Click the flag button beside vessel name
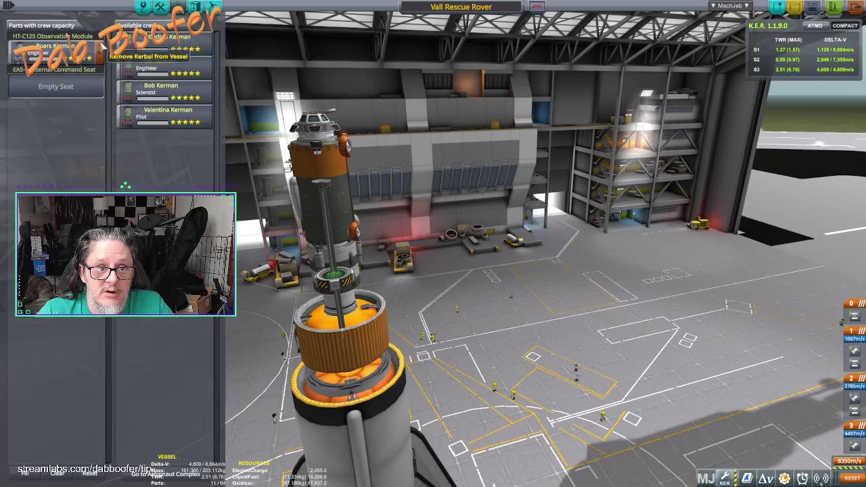The height and width of the screenshot is (487, 866). tap(537, 6)
